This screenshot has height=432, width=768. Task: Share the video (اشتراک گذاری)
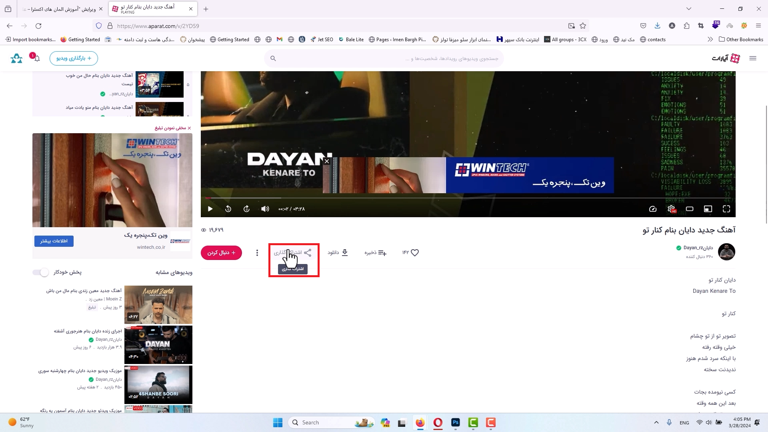(293, 253)
